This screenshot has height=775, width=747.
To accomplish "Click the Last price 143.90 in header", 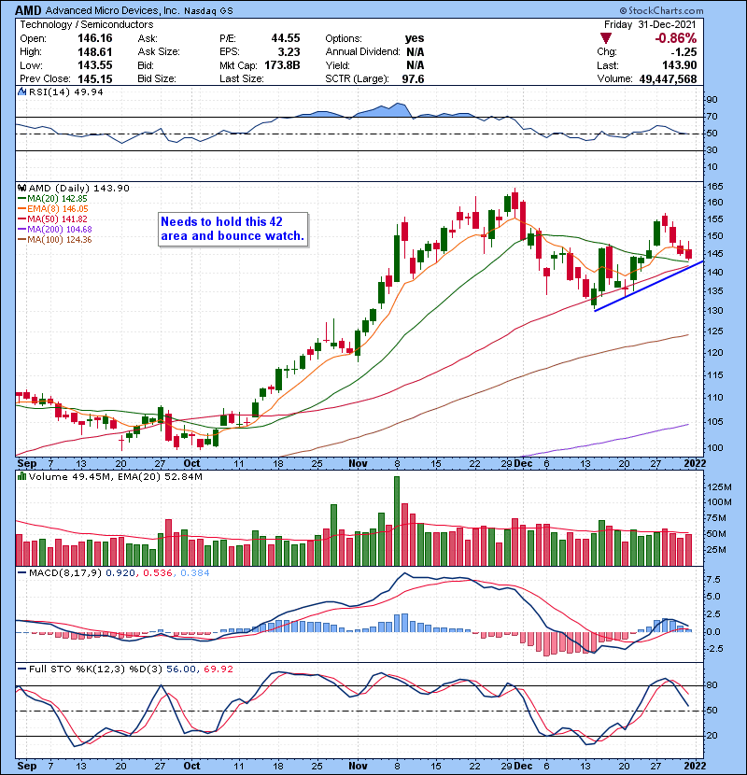I will coord(679,65).
